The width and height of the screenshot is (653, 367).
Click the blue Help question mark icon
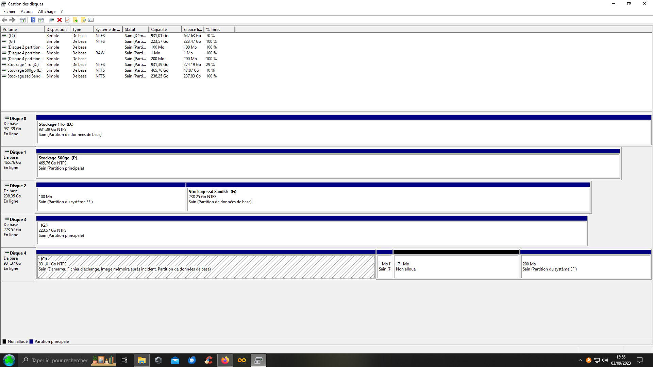33,20
